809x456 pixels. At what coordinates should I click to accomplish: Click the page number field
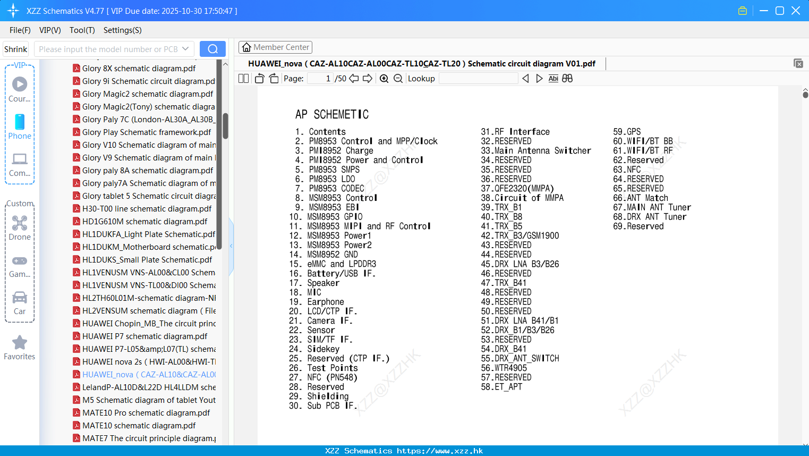320,79
